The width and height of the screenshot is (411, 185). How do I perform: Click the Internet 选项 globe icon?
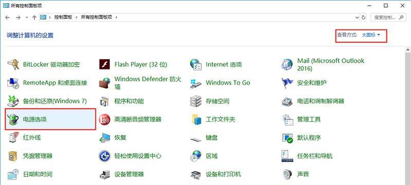click(196, 64)
